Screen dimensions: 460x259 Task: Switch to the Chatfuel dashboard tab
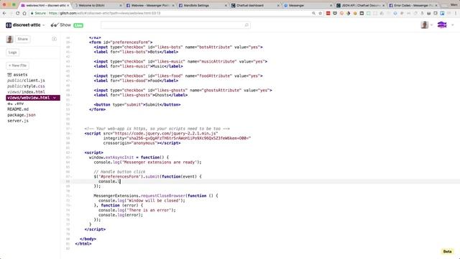(254, 6)
